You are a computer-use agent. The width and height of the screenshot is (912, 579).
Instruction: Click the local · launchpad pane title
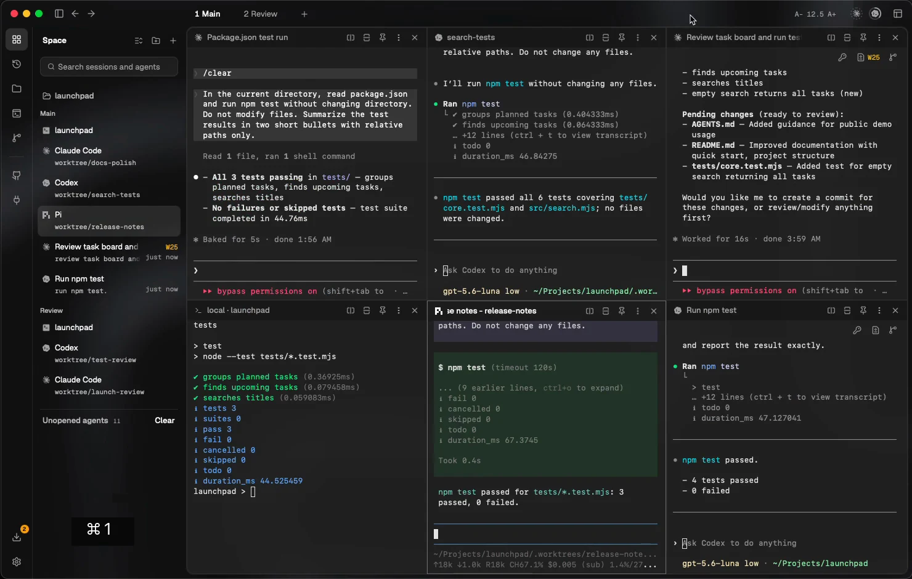coord(238,310)
